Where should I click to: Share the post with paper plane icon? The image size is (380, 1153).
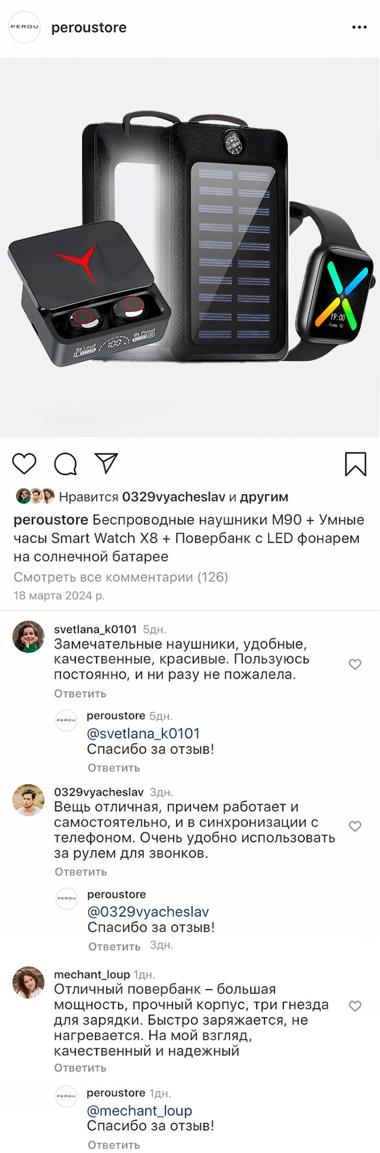point(106,463)
